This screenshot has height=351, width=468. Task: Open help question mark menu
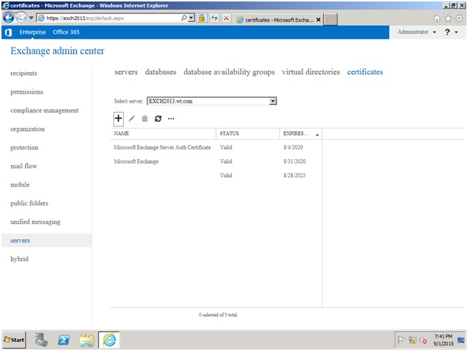click(447, 32)
